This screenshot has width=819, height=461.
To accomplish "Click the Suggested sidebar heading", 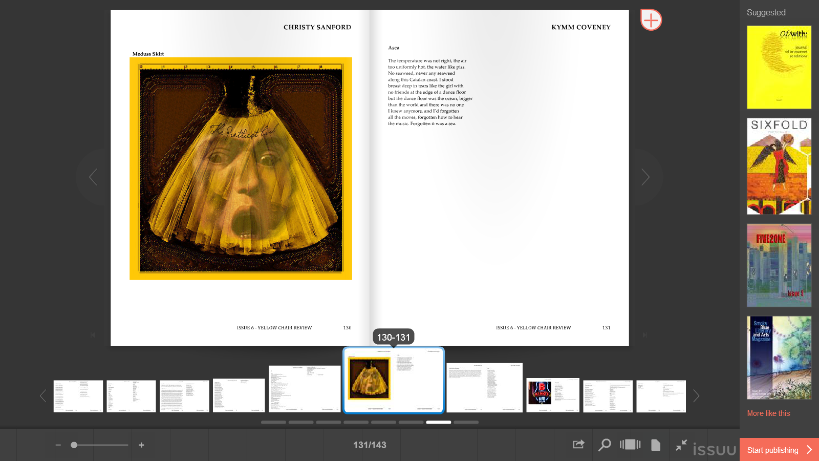I will (x=766, y=12).
